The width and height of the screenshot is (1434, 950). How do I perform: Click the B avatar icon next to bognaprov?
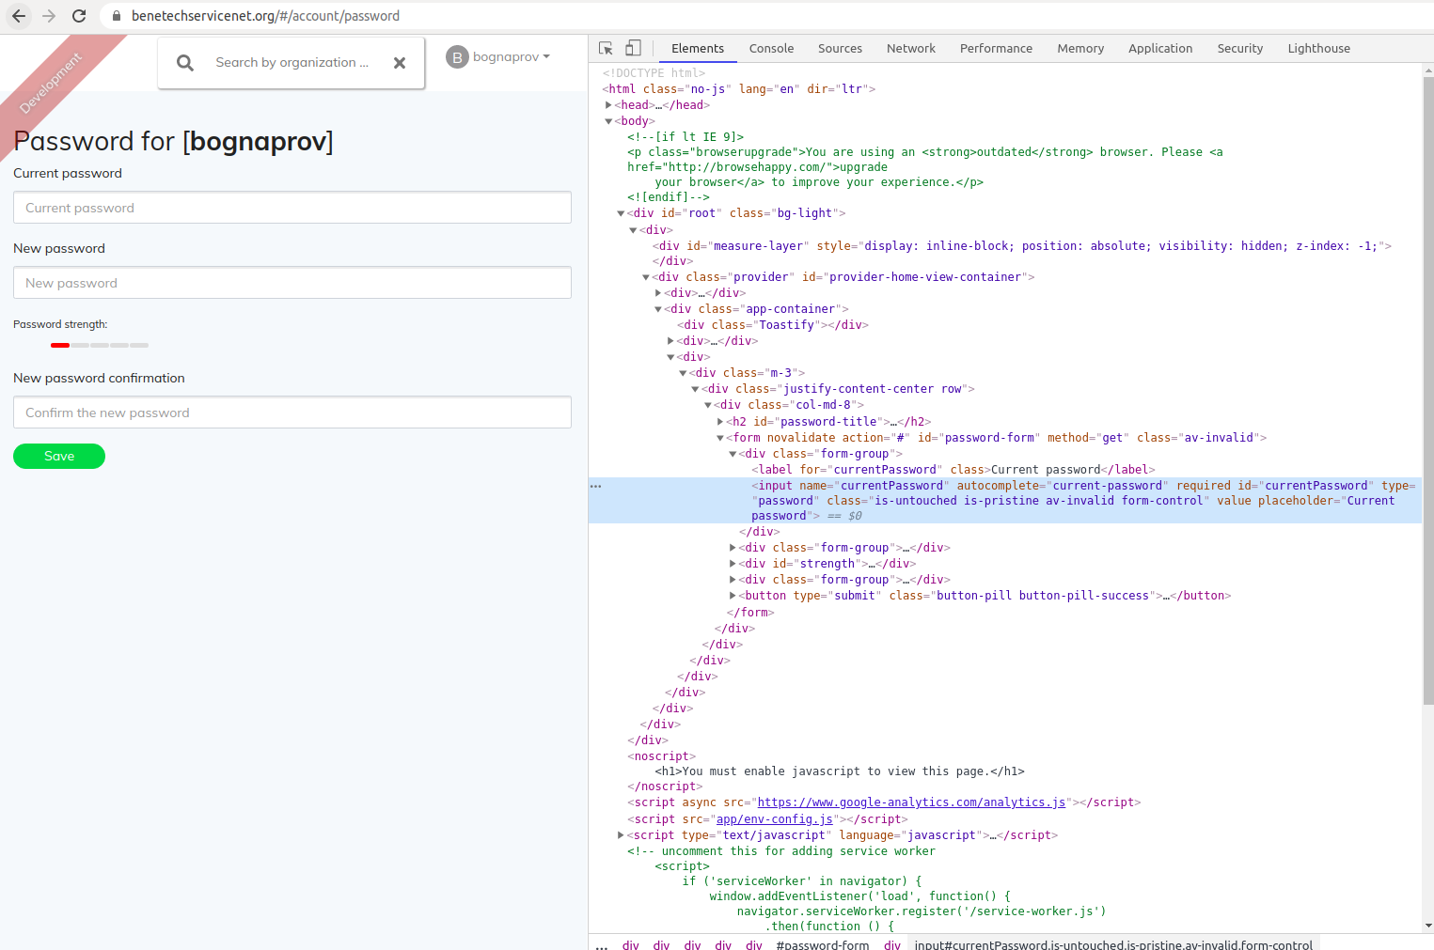pyautogui.click(x=457, y=56)
